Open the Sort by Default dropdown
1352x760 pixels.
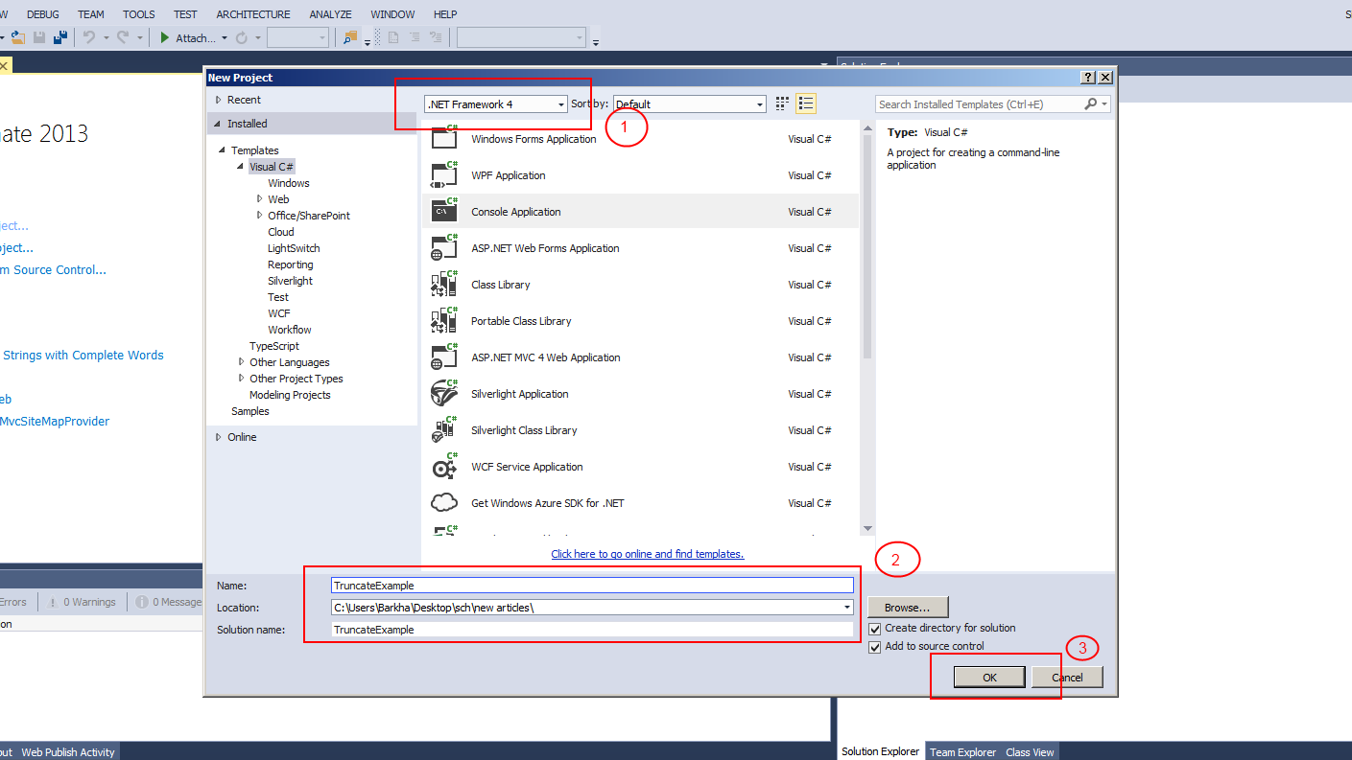click(690, 104)
